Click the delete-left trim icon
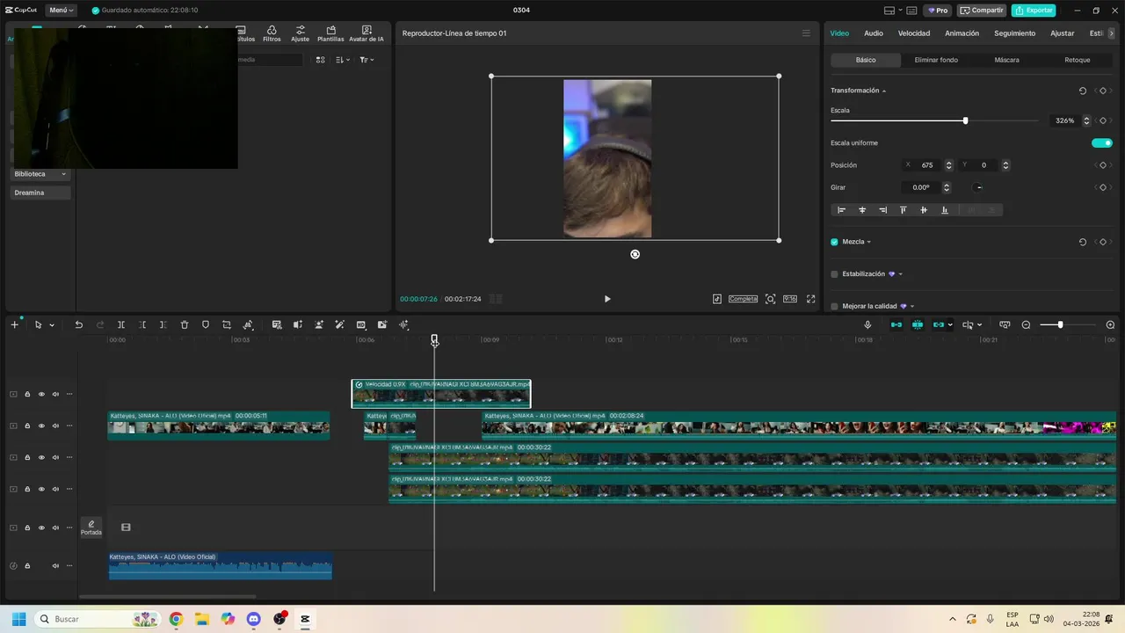This screenshot has width=1125, height=633. (142, 325)
